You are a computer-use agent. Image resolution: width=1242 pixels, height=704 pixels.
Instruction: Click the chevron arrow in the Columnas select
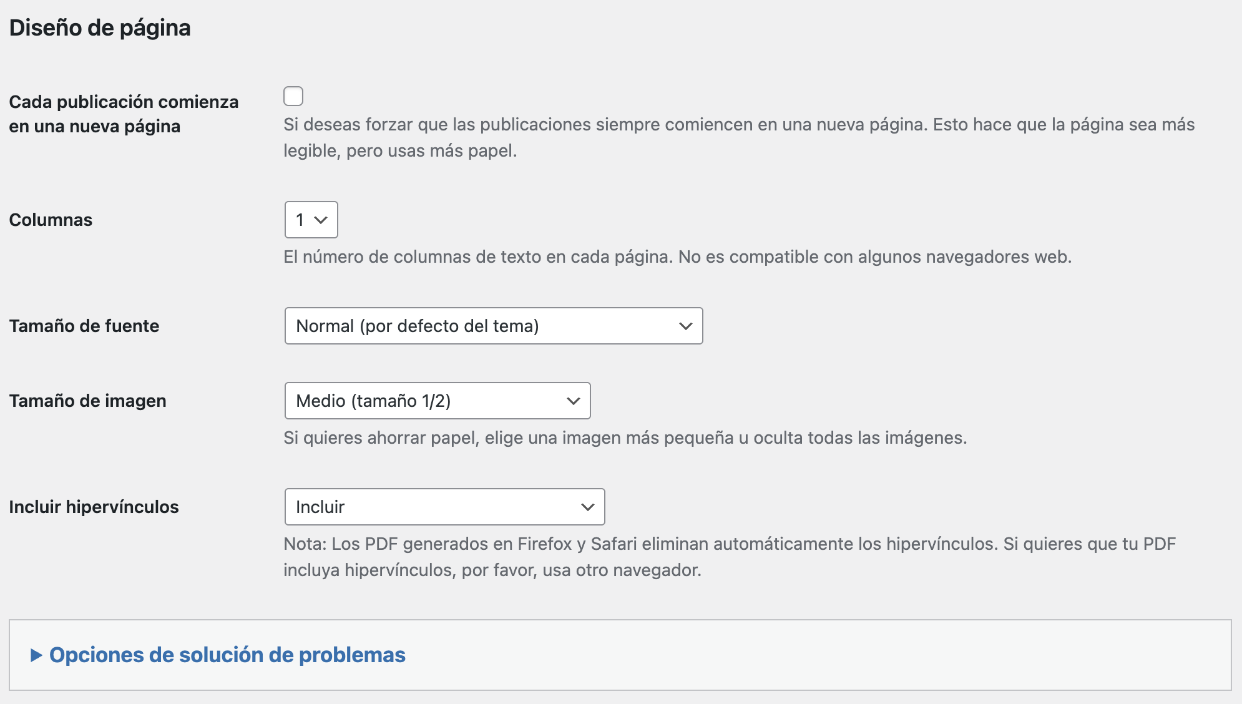[x=321, y=220]
